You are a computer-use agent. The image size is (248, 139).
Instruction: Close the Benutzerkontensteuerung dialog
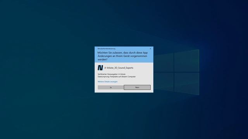[150, 49]
